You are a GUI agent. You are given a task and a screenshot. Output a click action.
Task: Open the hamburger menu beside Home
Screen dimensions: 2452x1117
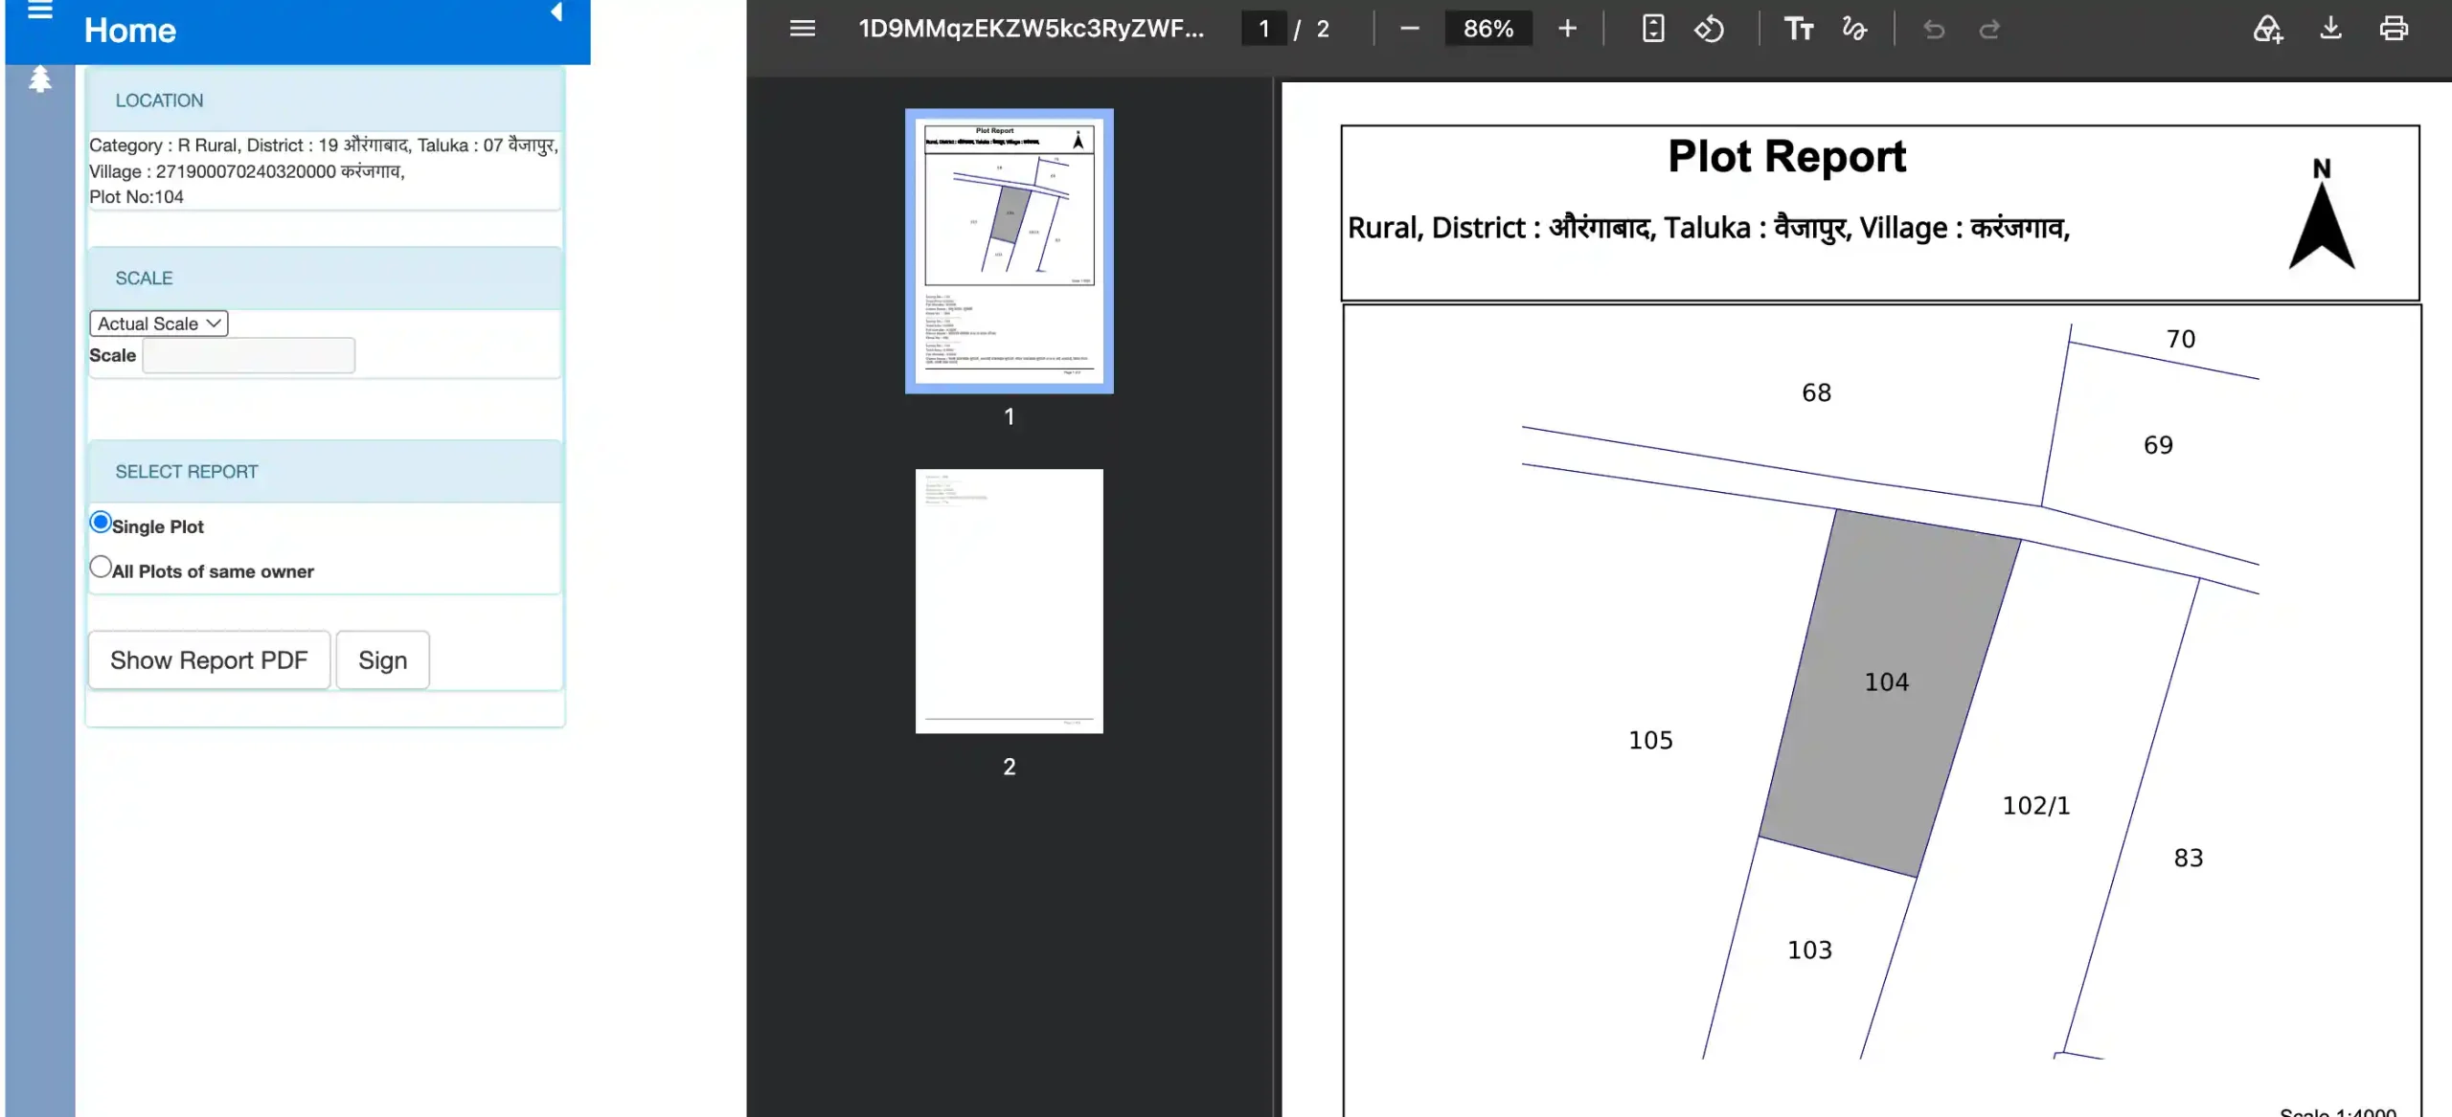40,11
